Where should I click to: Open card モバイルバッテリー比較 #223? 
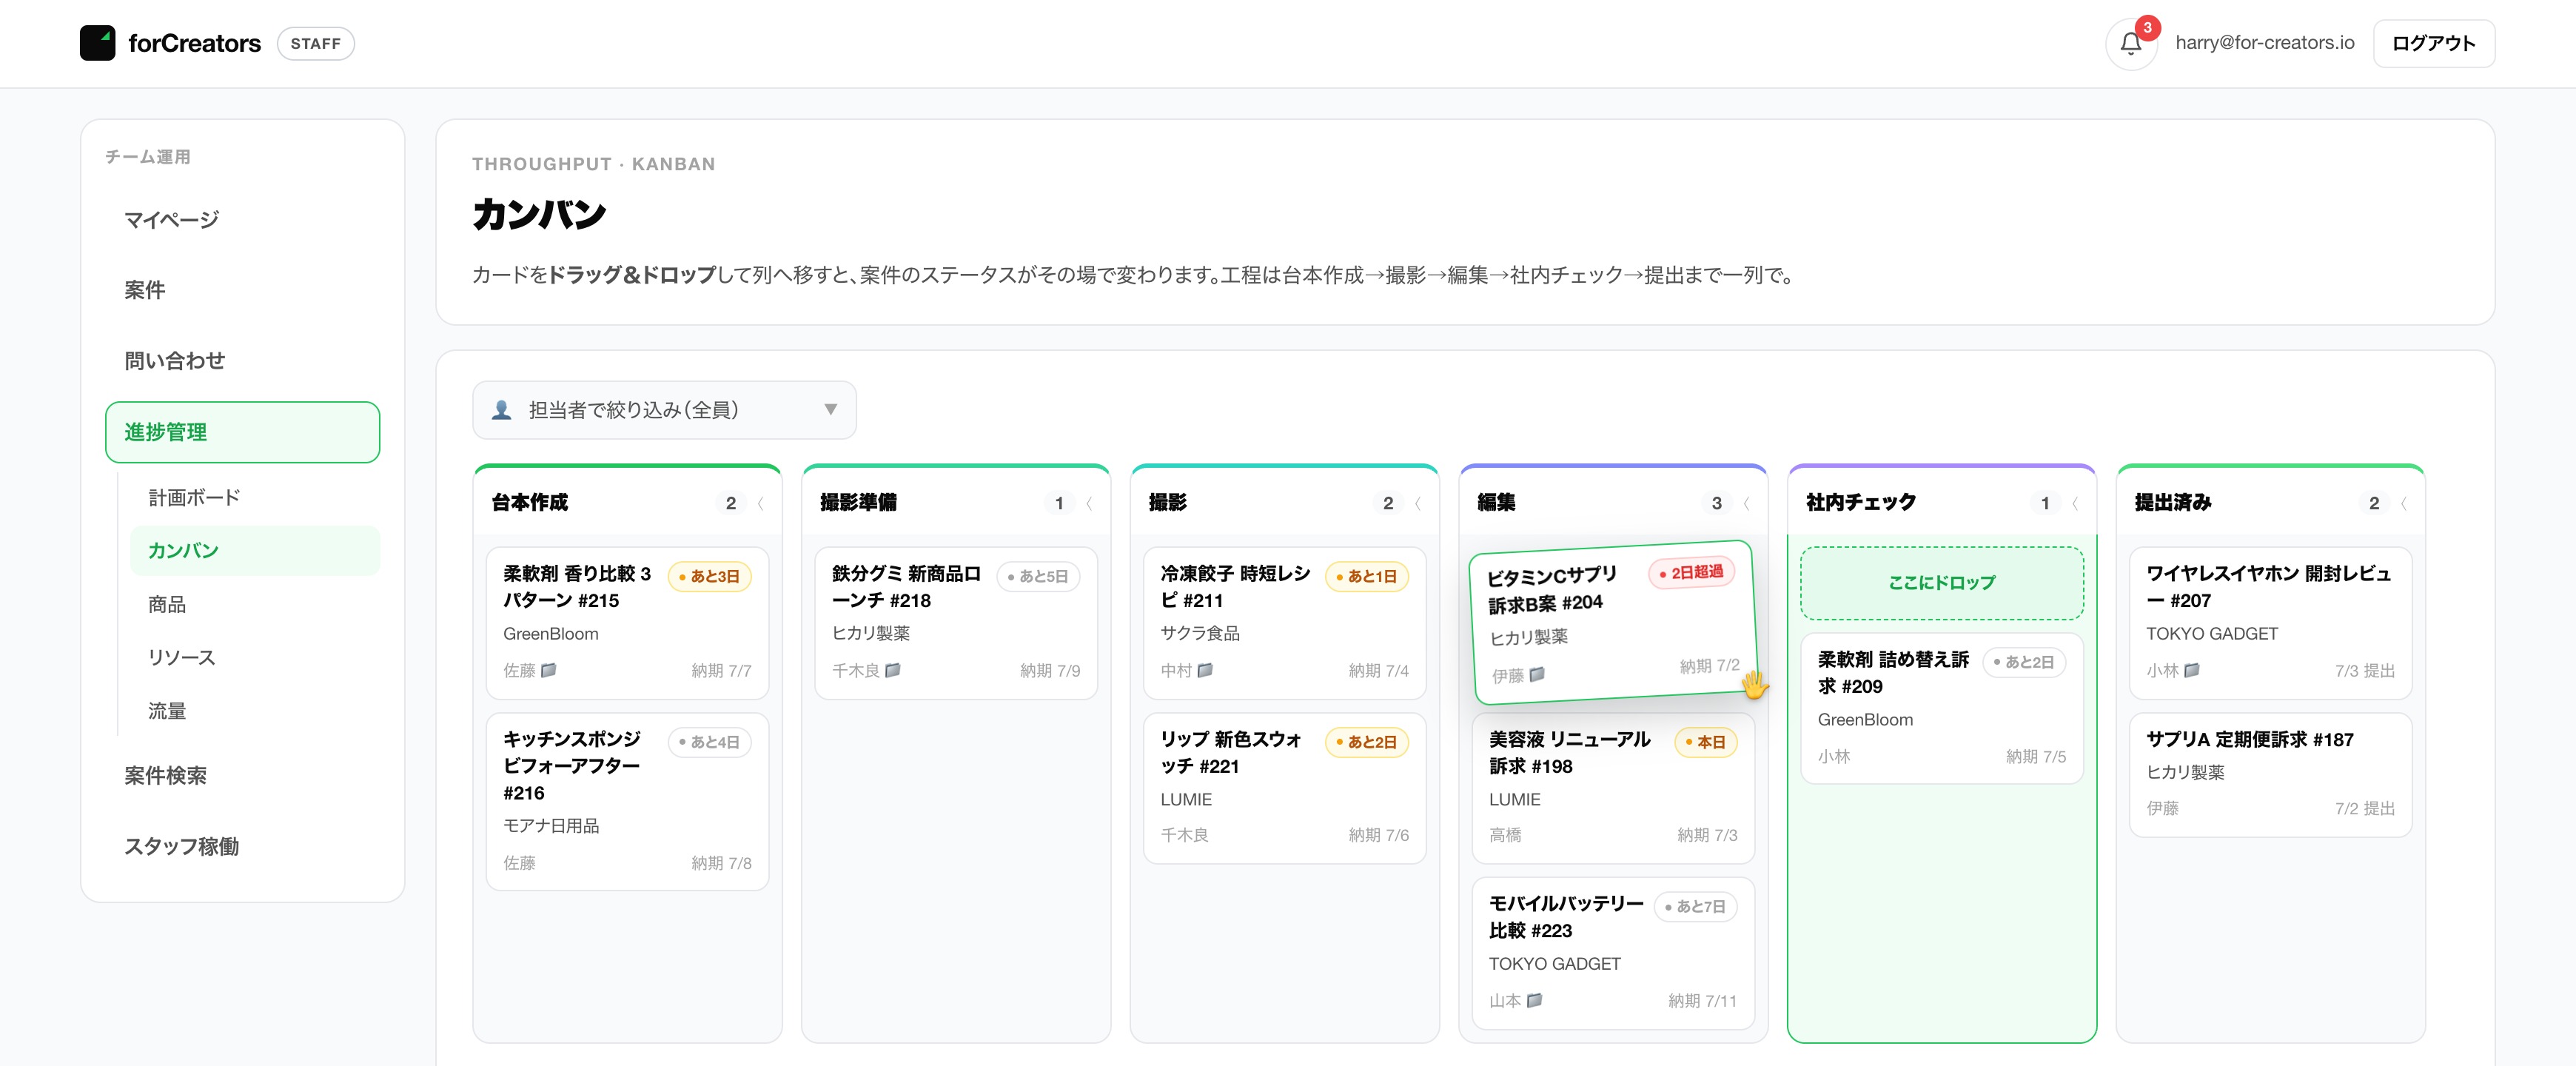pos(1612,953)
